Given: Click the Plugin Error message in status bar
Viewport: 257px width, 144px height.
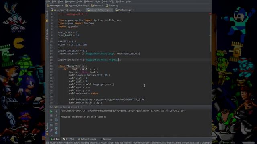Looking at the screenshot, I should tap(130, 143).
